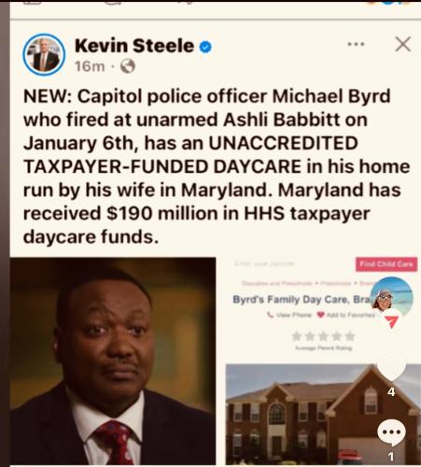Screen dimensions: 421x467
Task: Click the blue verified badge
Action: (205, 47)
